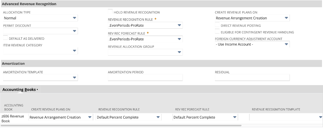Click the horizontal scrollbar under Accounting Books
This screenshot has height=128, width=323.
(121, 125)
